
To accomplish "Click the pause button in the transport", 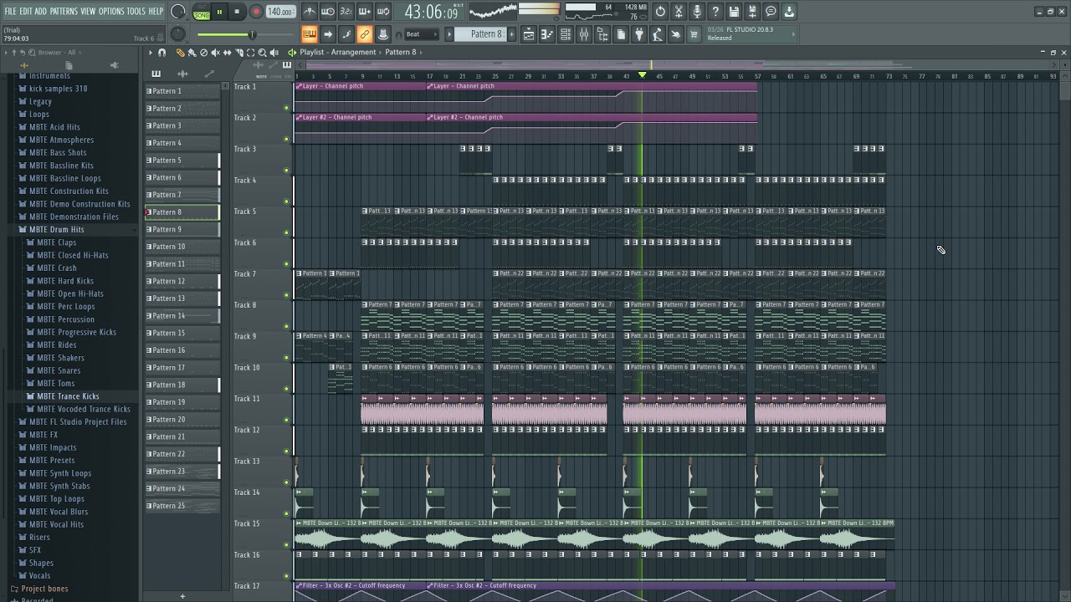I will click(x=219, y=12).
